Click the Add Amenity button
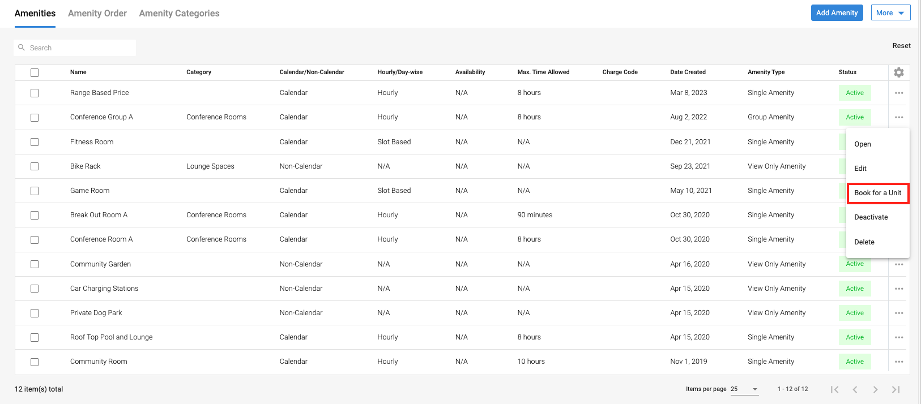 tap(837, 13)
